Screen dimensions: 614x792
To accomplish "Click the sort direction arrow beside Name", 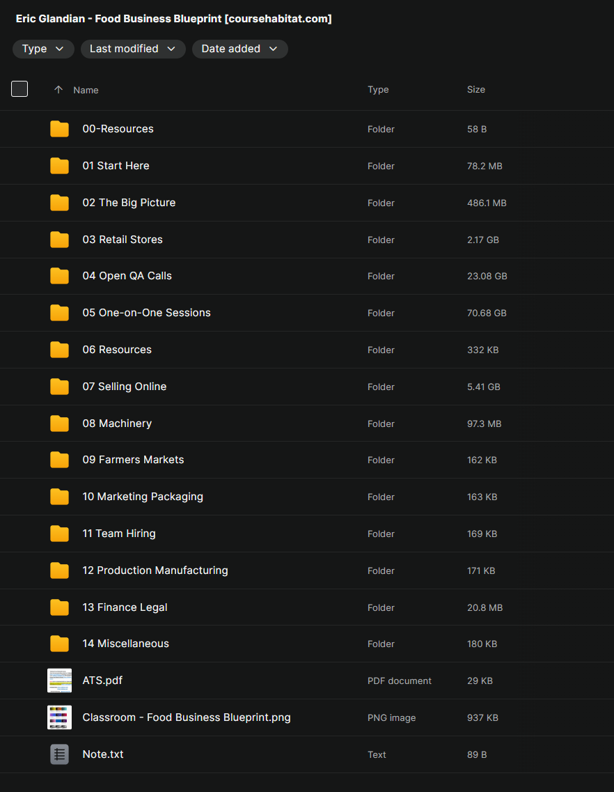I will 58,90.
